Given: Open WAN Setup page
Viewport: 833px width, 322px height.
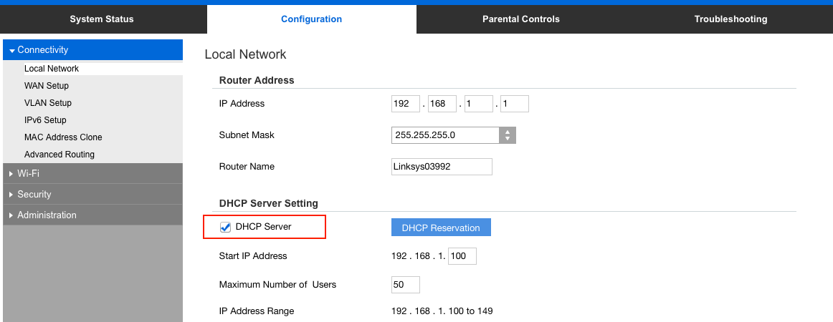Looking at the screenshot, I should coord(46,85).
